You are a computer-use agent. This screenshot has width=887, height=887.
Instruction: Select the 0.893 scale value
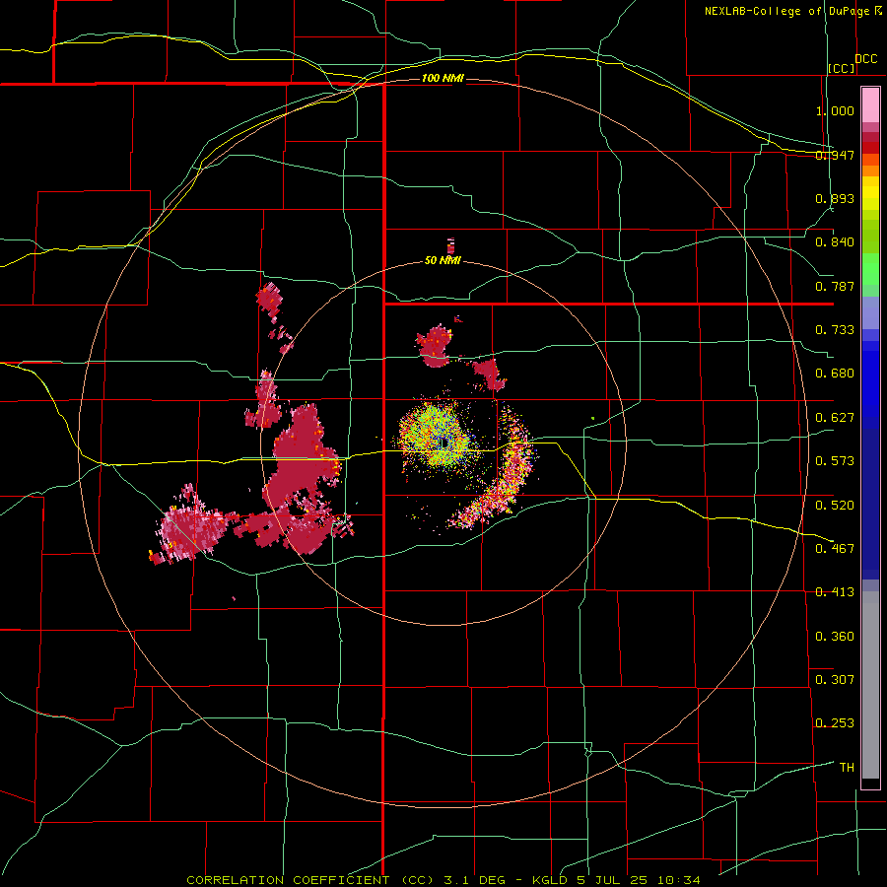click(835, 198)
